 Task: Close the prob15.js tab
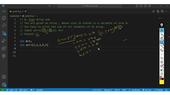click(x=25, y=11)
